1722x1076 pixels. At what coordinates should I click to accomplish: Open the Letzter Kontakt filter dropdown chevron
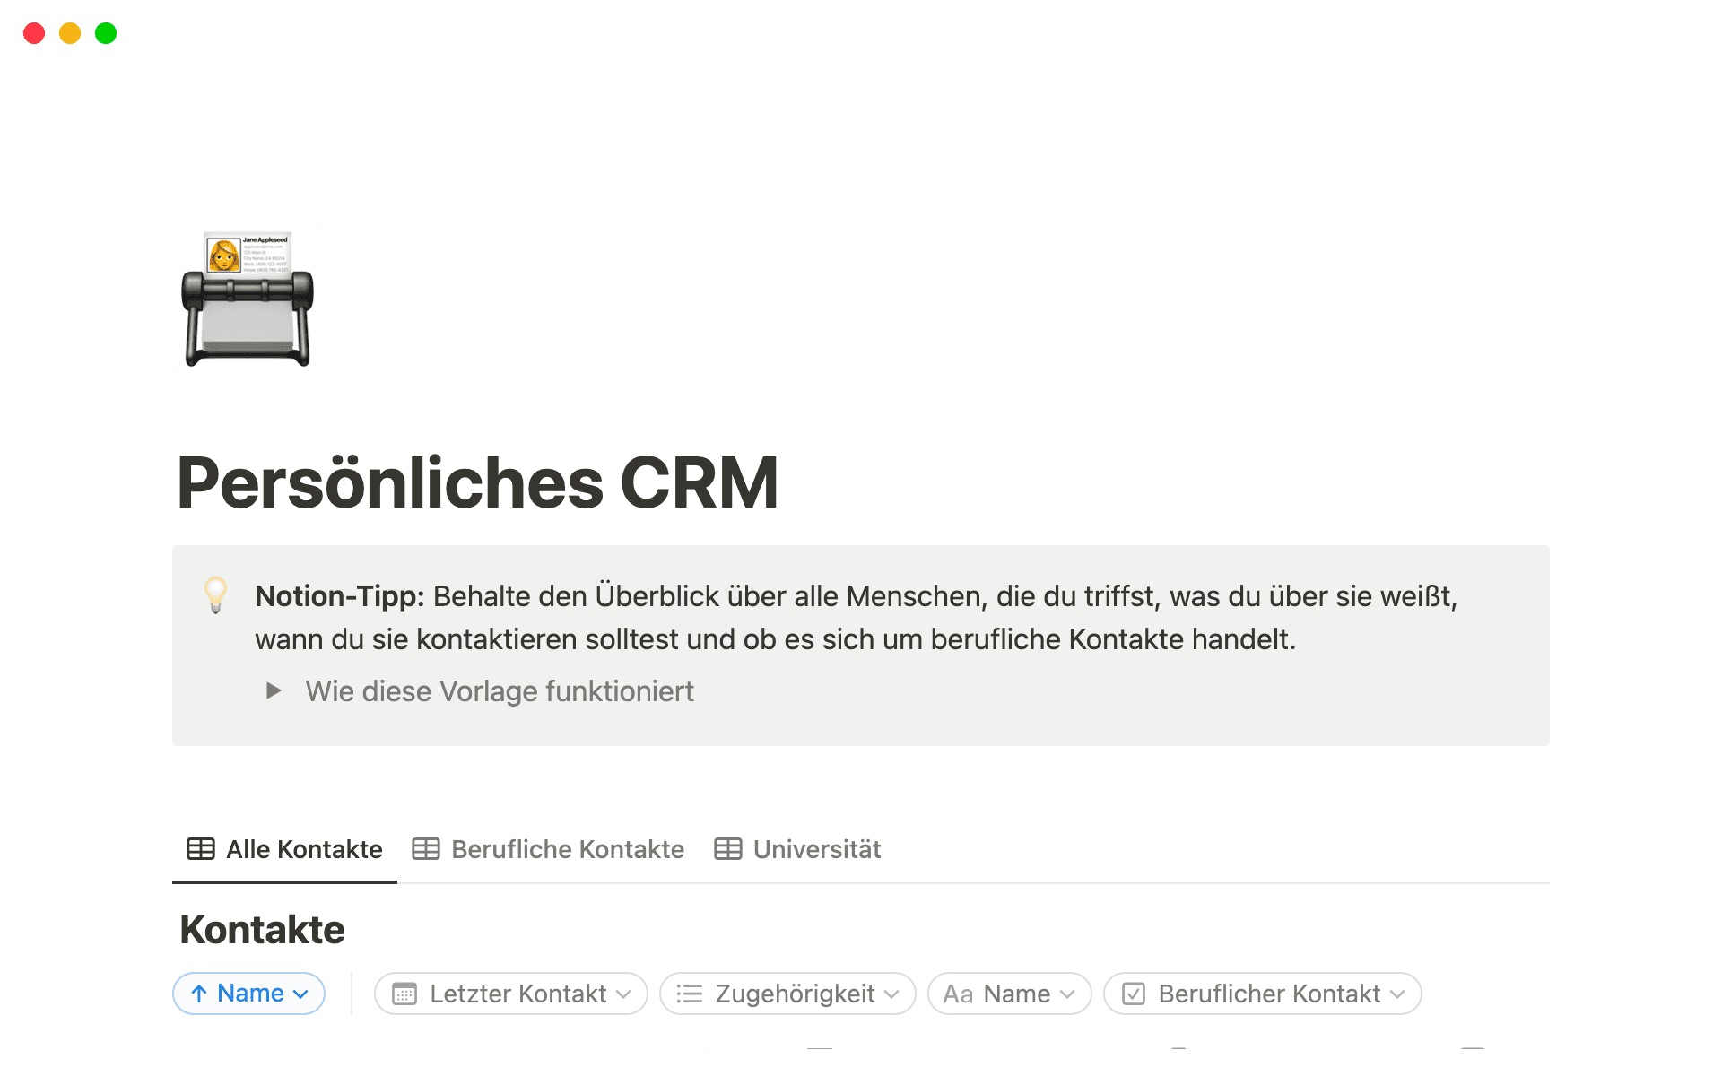coord(625,994)
